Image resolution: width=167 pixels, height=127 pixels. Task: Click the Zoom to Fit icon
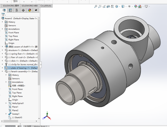(x=96, y=6)
